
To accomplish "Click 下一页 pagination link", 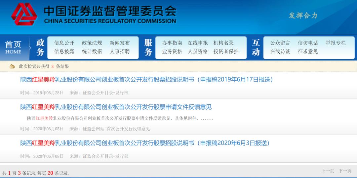I will tap(345, 171).
